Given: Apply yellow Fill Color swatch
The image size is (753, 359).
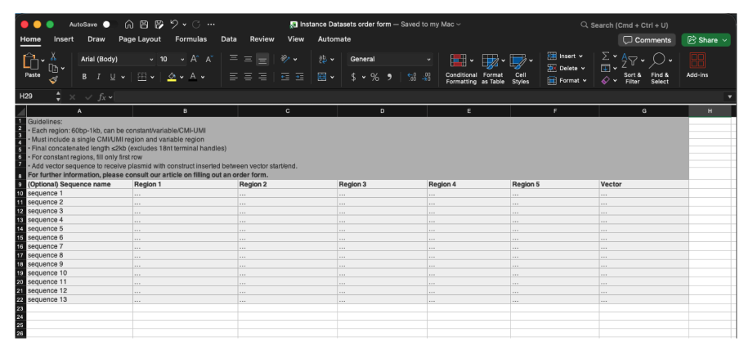Looking at the screenshot, I should tap(172, 77).
